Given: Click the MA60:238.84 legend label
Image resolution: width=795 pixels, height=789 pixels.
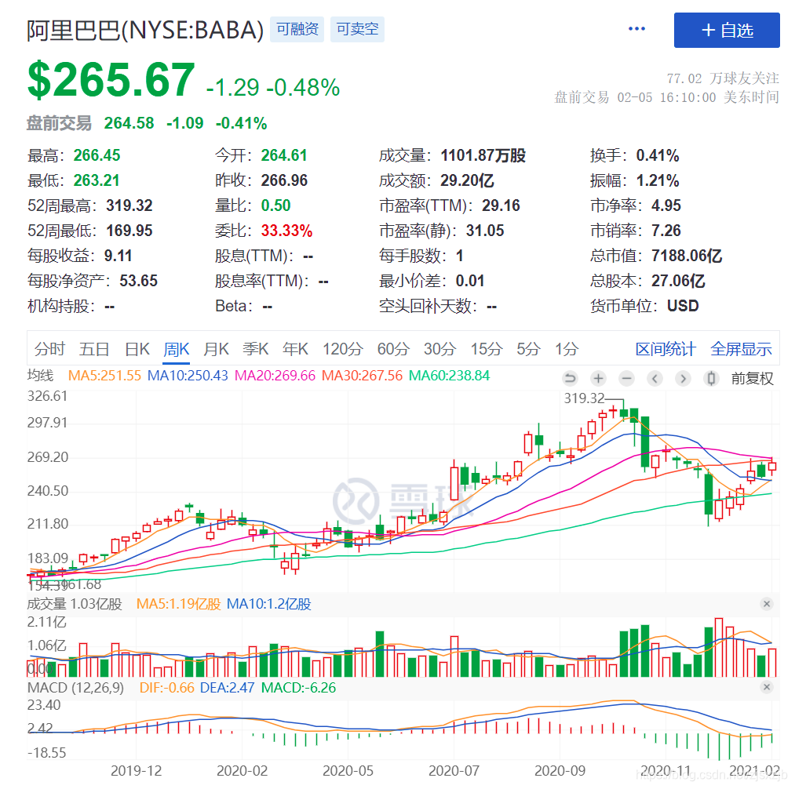Looking at the screenshot, I should click(449, 376).
